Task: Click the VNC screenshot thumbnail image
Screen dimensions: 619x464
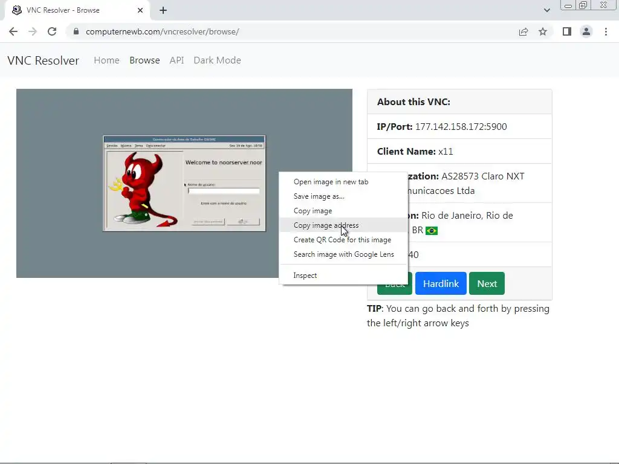Action: (x=184, y=183)
